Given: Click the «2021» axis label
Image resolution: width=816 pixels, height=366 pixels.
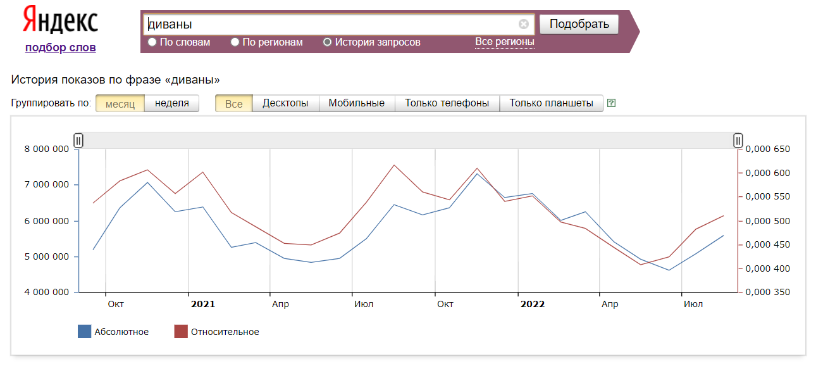Looking at the screenshot, I should [x=203, y=304].
